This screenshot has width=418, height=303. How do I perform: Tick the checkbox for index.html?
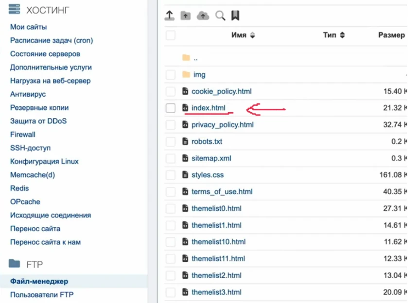pyautogui.click(x=170, y=108)
